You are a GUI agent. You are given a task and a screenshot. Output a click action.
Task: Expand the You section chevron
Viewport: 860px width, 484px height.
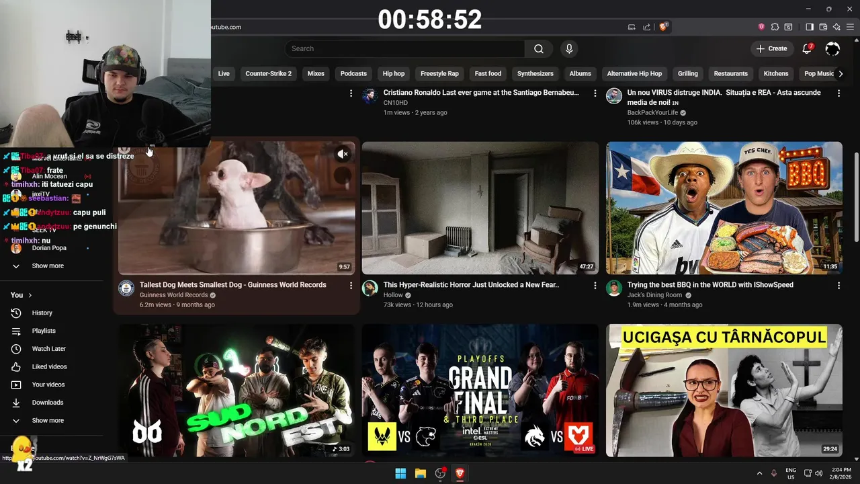(30, 295)
